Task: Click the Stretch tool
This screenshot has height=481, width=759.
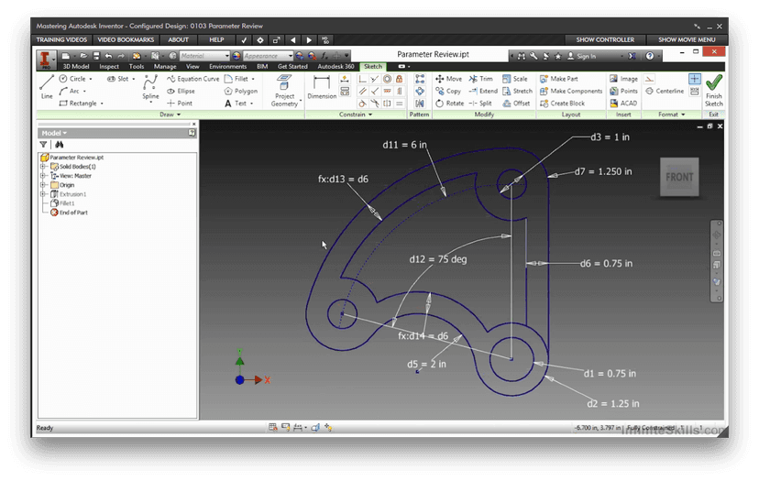Action: (x=517, y=91)
